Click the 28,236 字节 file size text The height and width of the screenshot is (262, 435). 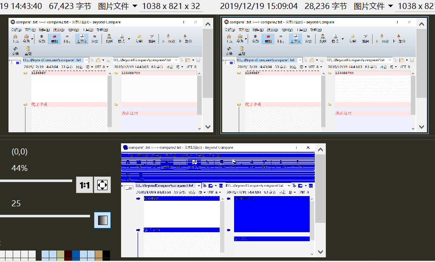coord(326,6)
